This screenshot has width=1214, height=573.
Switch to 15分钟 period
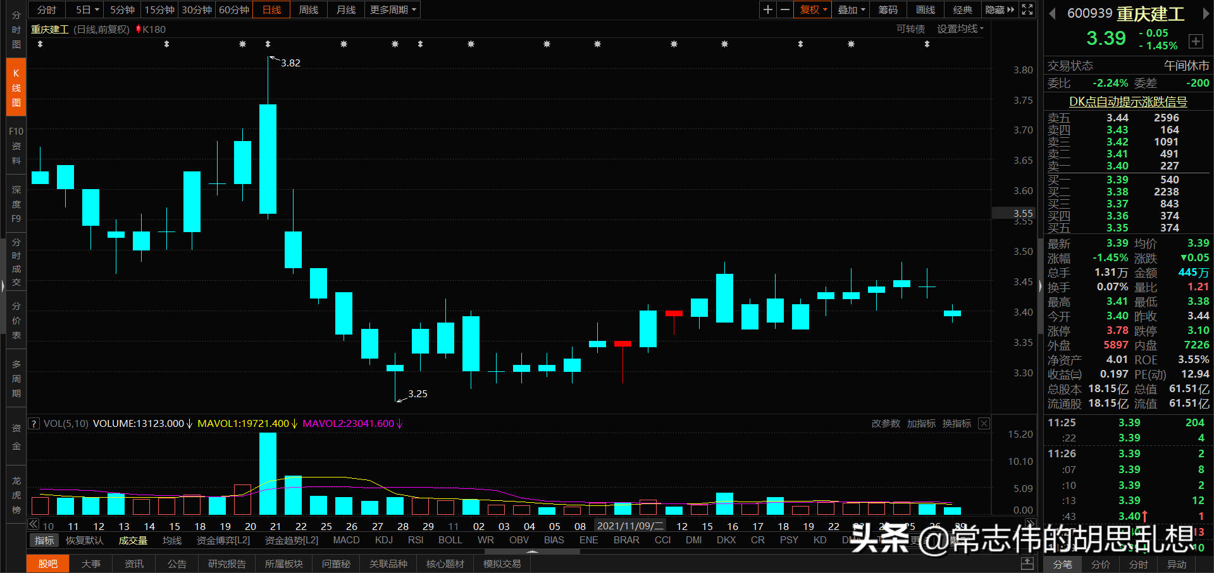click(x=159, y=9)
